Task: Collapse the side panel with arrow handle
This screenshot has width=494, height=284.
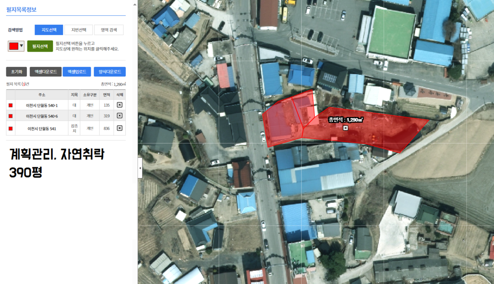Action: click(140, 168)
